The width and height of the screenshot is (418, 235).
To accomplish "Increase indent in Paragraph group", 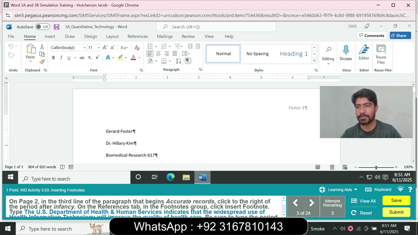I will 198,46.
